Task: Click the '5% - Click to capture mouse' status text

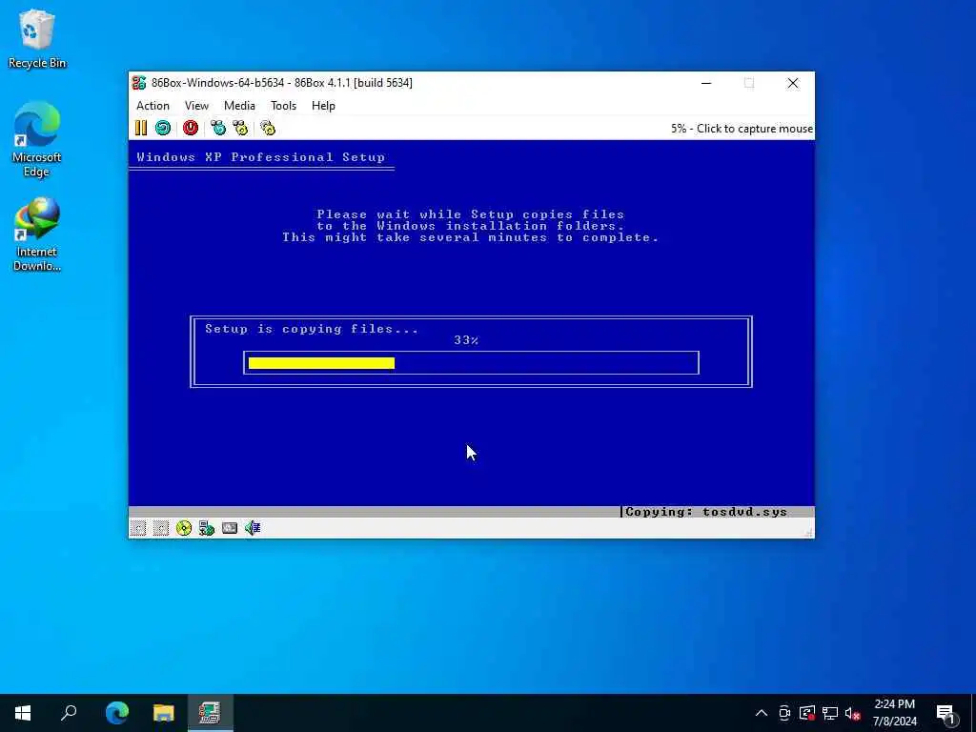Action: click(x=742, y=129)
